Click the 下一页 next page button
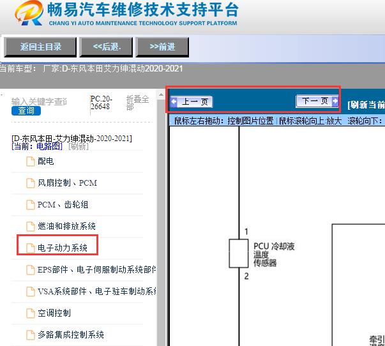Image resolution: width=385 pixels, height=346 pixels. [317, 101]
